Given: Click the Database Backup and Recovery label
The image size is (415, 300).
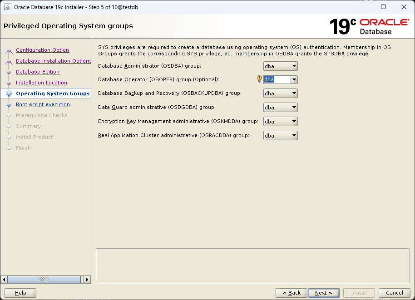Looking at the screenshot, I should coord(170,93).
